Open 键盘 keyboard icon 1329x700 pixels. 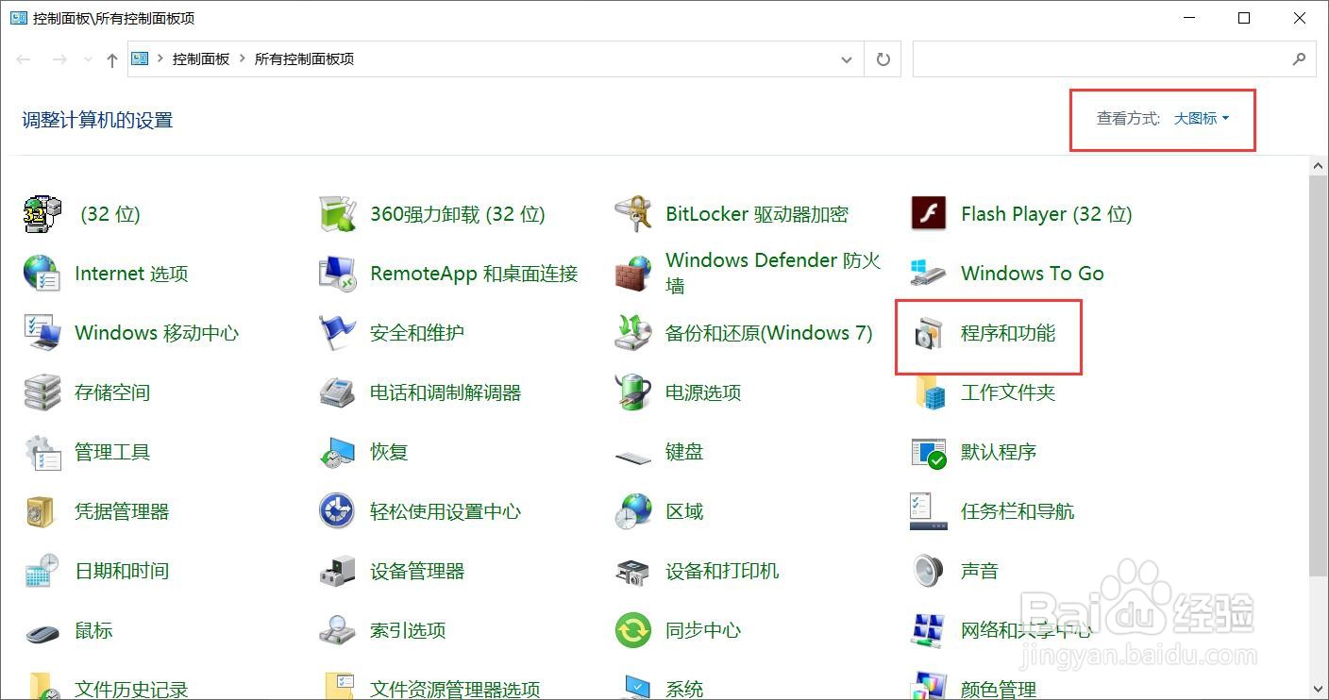click(632, 457)
